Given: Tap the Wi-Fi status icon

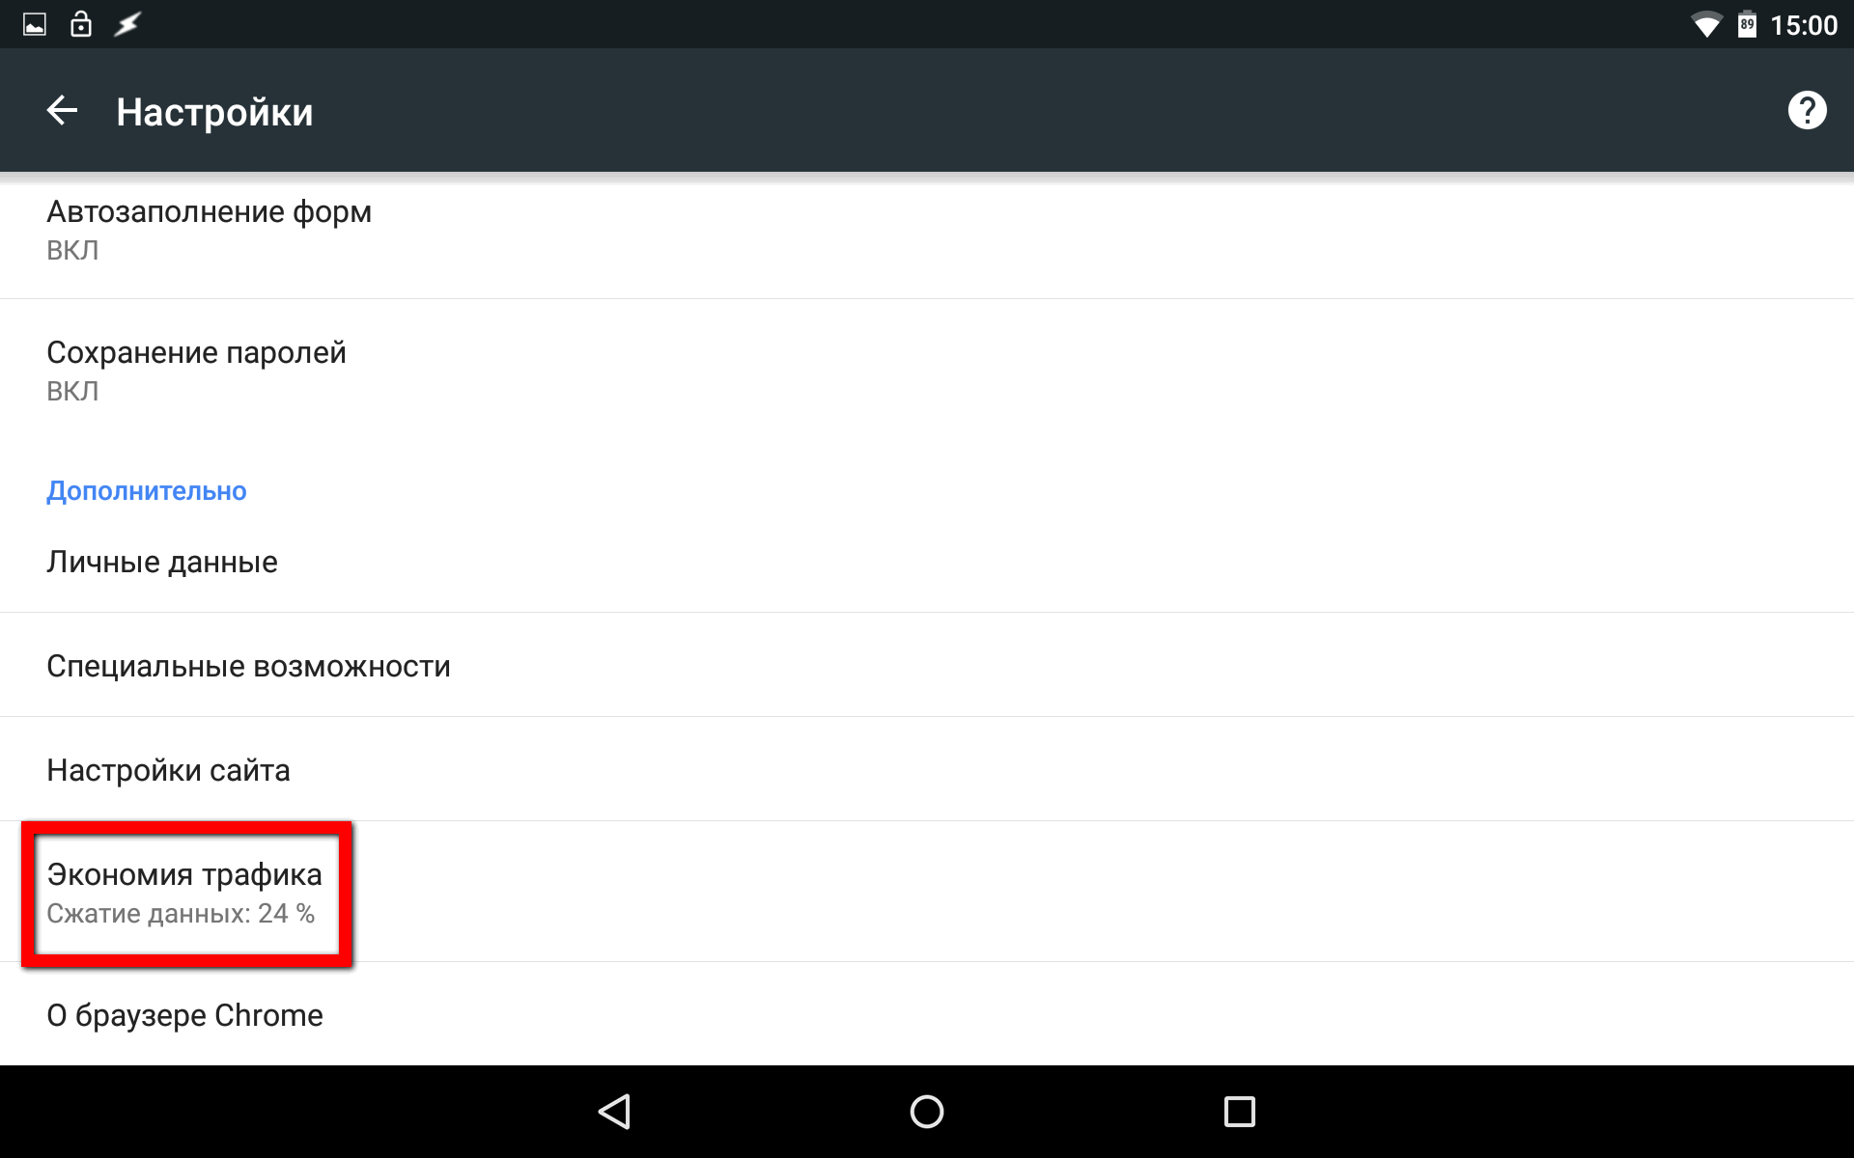Looking at the screenshot, I should click(1707, 25).
